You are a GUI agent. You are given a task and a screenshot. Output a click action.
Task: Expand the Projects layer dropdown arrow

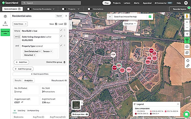click(x=78, y=9)
